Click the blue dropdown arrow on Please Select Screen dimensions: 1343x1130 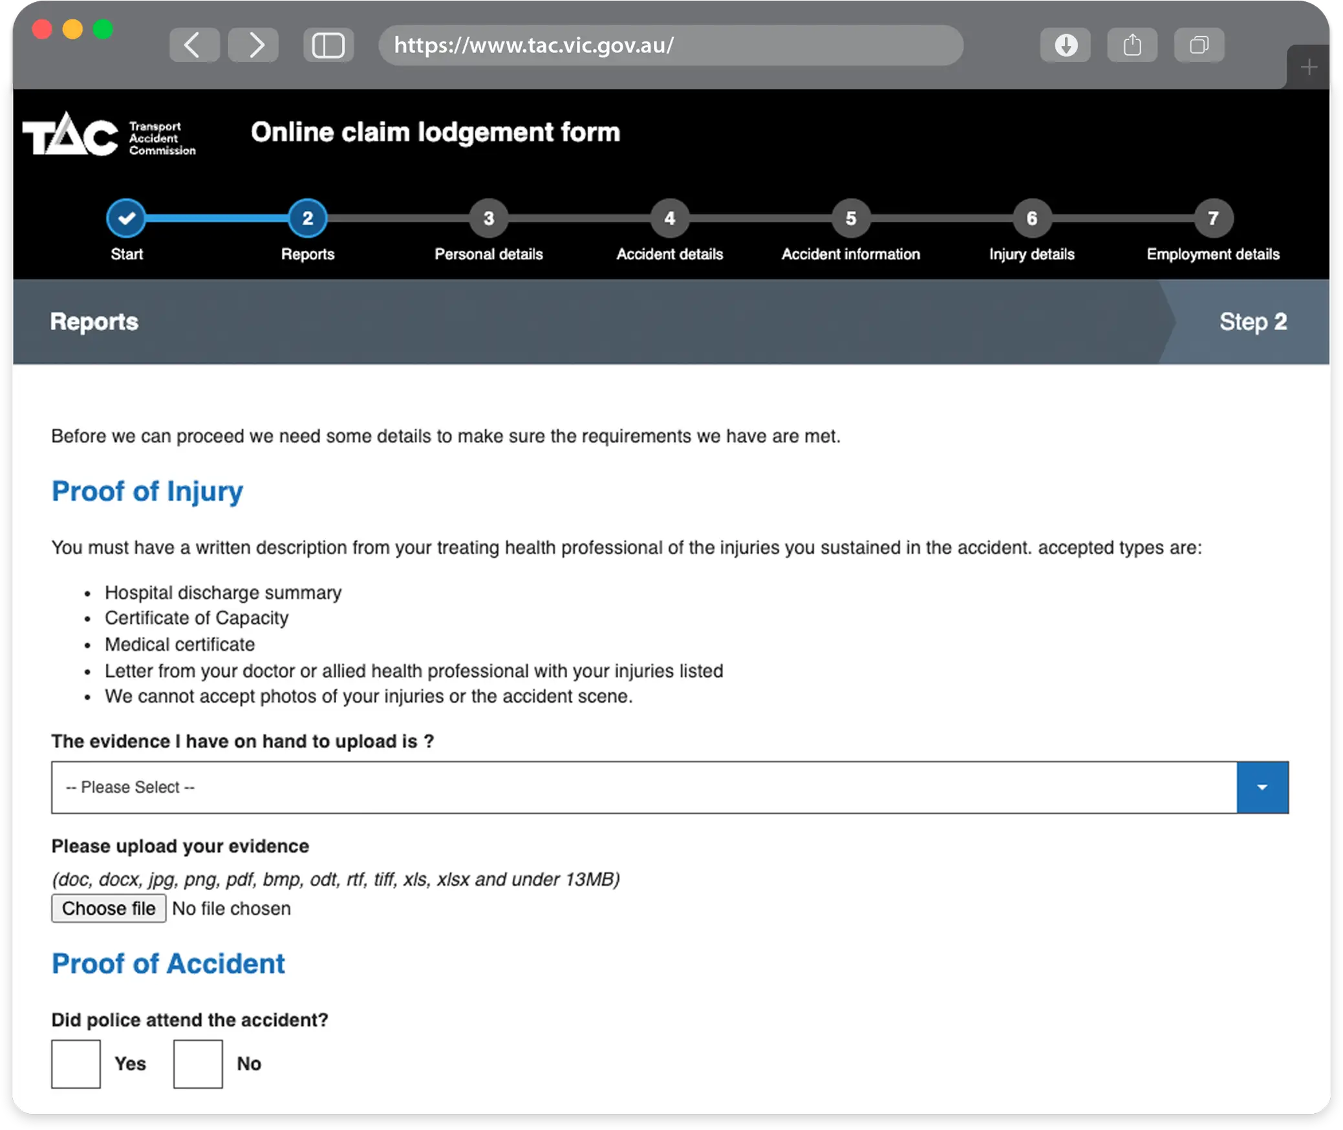coord(1262,787)
